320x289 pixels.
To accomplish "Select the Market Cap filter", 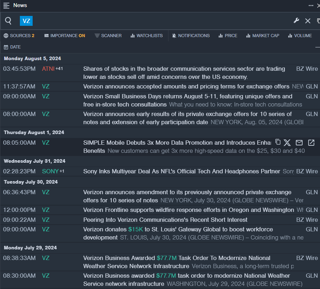I will (x=263, y=36).
